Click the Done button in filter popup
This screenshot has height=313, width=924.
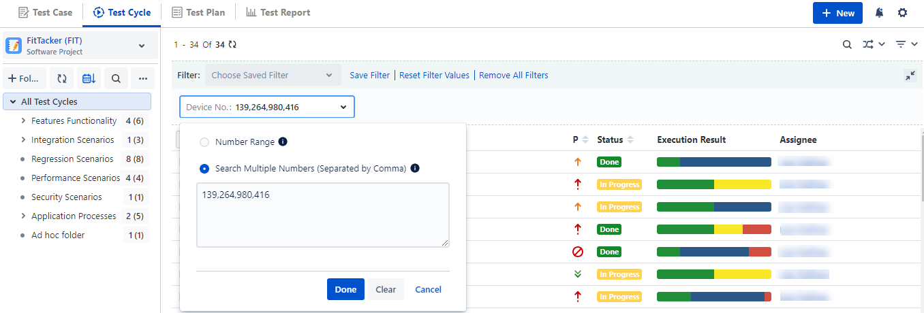point(345,289)
